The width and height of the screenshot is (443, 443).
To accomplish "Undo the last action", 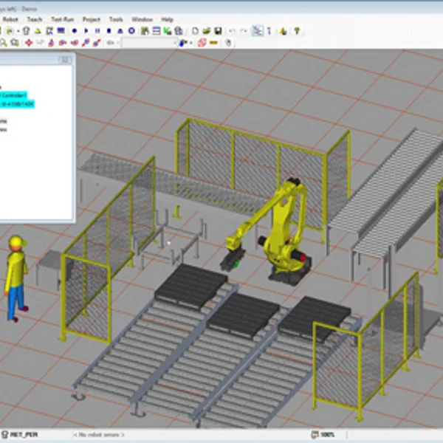I will pos(232,31).
